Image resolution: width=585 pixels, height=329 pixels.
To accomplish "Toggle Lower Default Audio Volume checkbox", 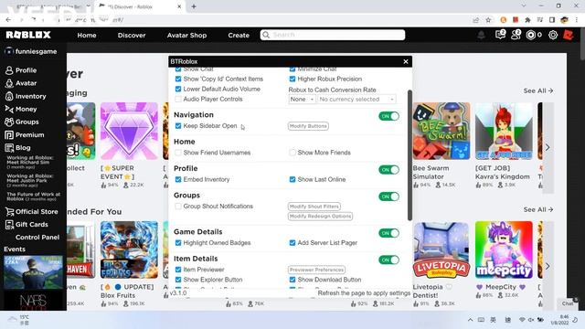I will [x=178, y=90].
